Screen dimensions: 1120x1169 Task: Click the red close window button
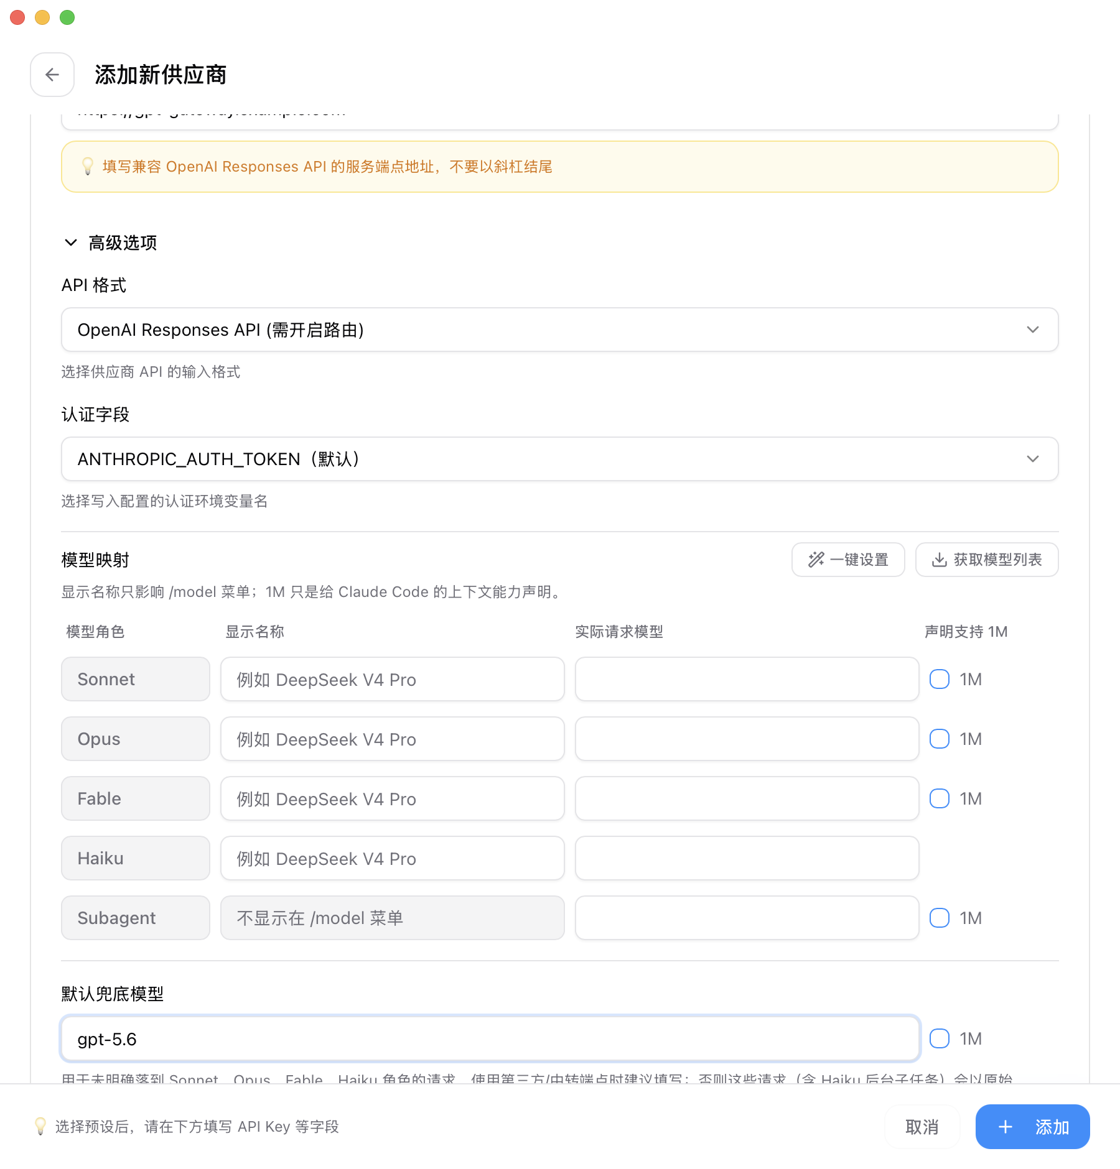pos(17,17)
